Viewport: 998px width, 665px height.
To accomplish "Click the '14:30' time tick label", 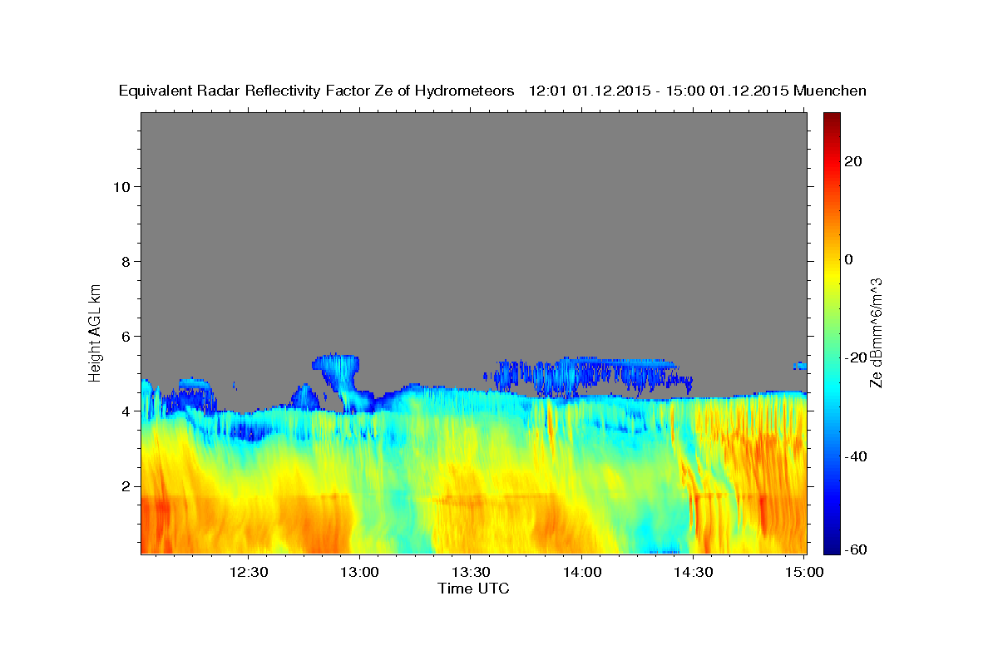I will pos(692,572).
